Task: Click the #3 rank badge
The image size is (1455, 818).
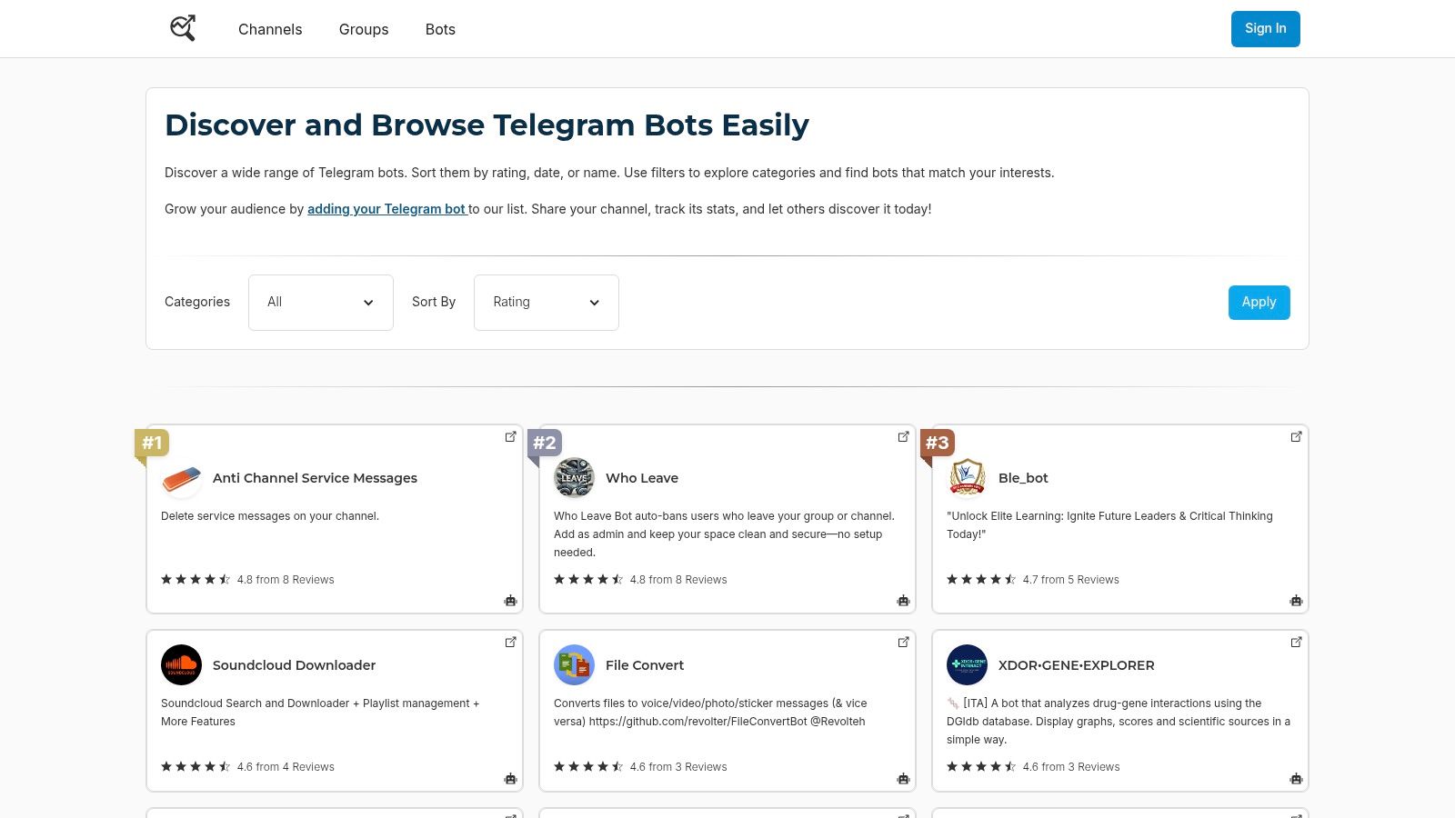Action: [938, 444]
